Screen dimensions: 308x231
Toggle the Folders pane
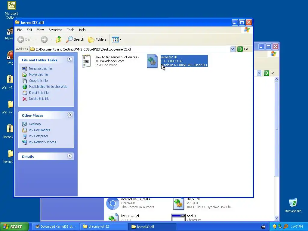(x=97, y=39)
